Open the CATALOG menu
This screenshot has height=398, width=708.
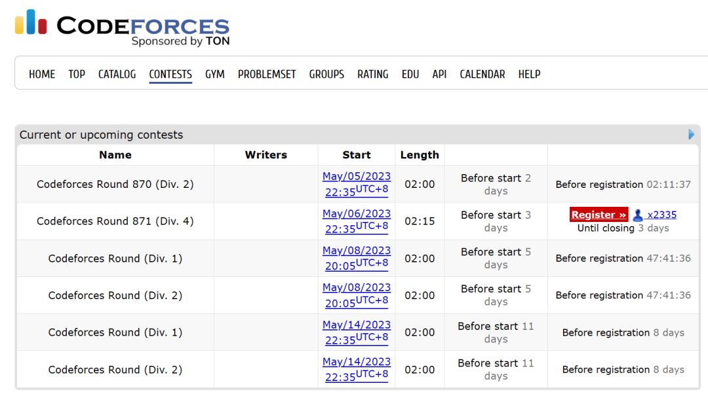[117, 74]
